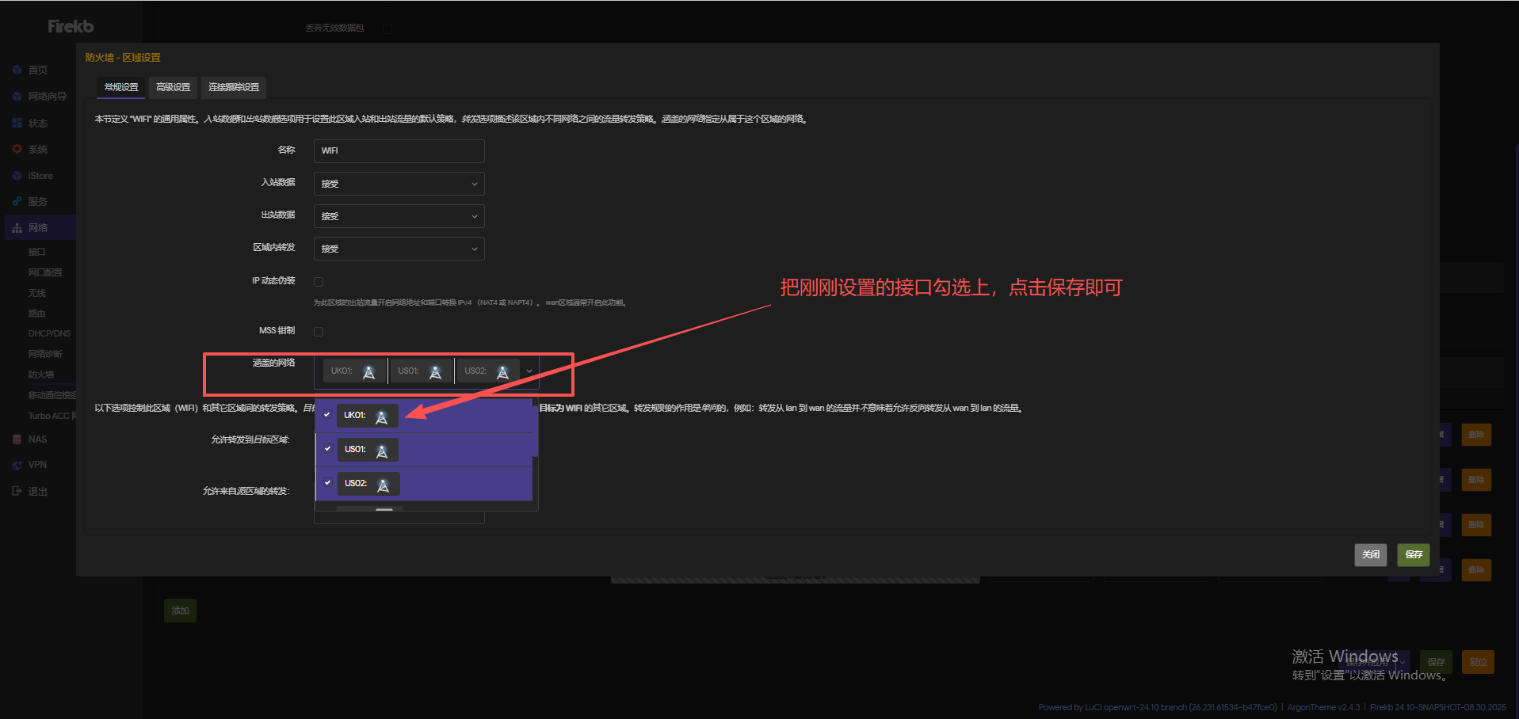Click the green 保存 button in dialog
This screenshot has height=719, width=1519.
[x=1413, y=554]
